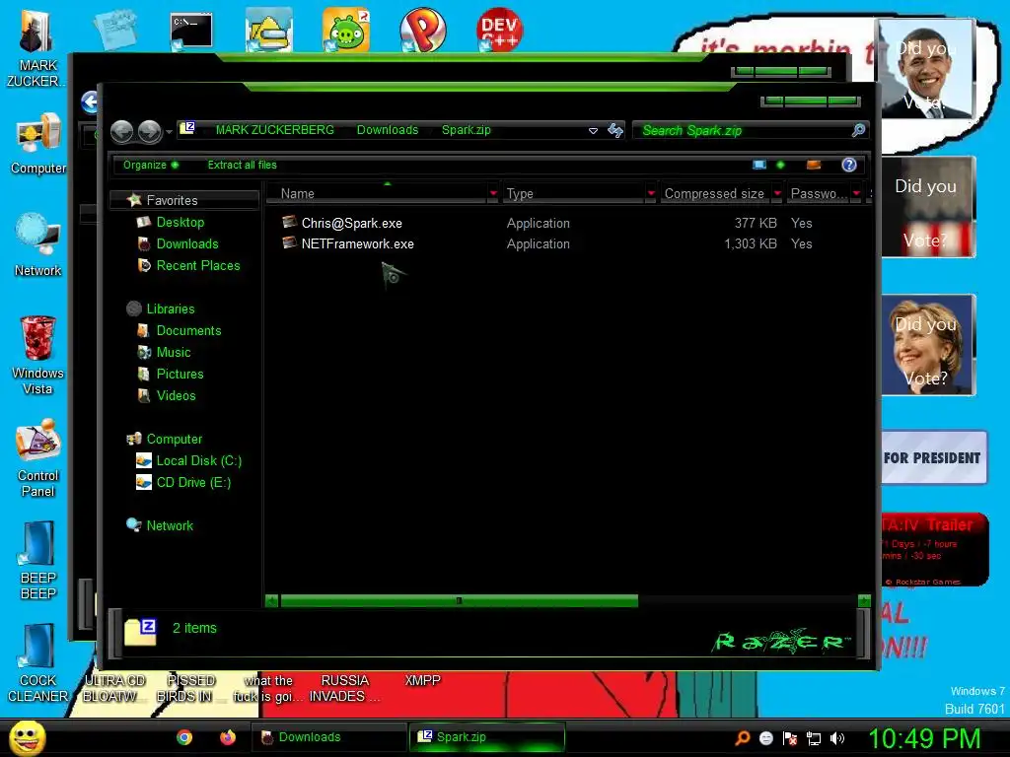Open the Windows Vista recycle bin icon
This screenshot has width=1010, height=757.
[38, 338]
